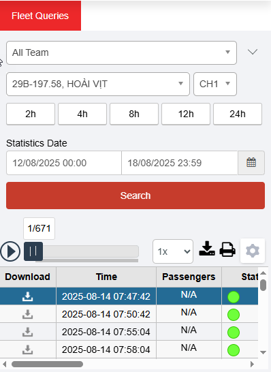Open the 29B-197.58 vehicle dropdown
The width and height of the screenshot is (271, 372).
click(x=98, y=84)
